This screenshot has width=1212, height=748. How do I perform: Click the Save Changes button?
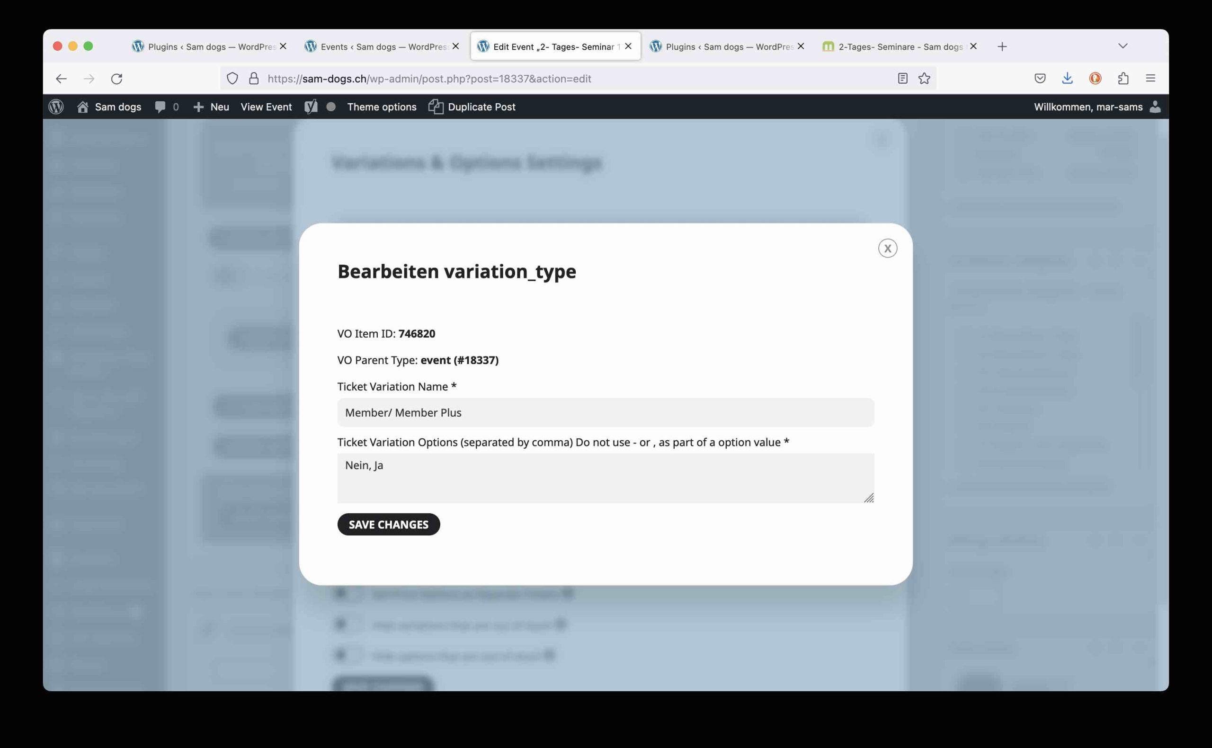388,525
